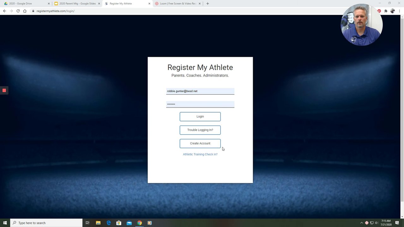Close the Loom tab
The image size is (404, 227).
click(199, 3)
